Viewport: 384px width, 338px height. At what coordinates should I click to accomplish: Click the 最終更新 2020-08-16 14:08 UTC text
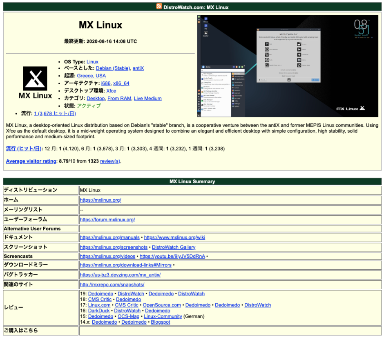100,41
